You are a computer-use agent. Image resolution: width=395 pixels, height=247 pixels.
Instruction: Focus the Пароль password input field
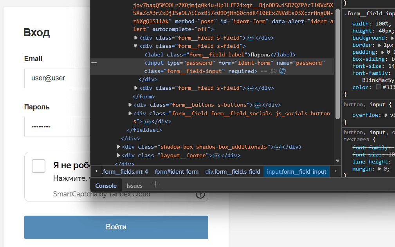[57, 126]
